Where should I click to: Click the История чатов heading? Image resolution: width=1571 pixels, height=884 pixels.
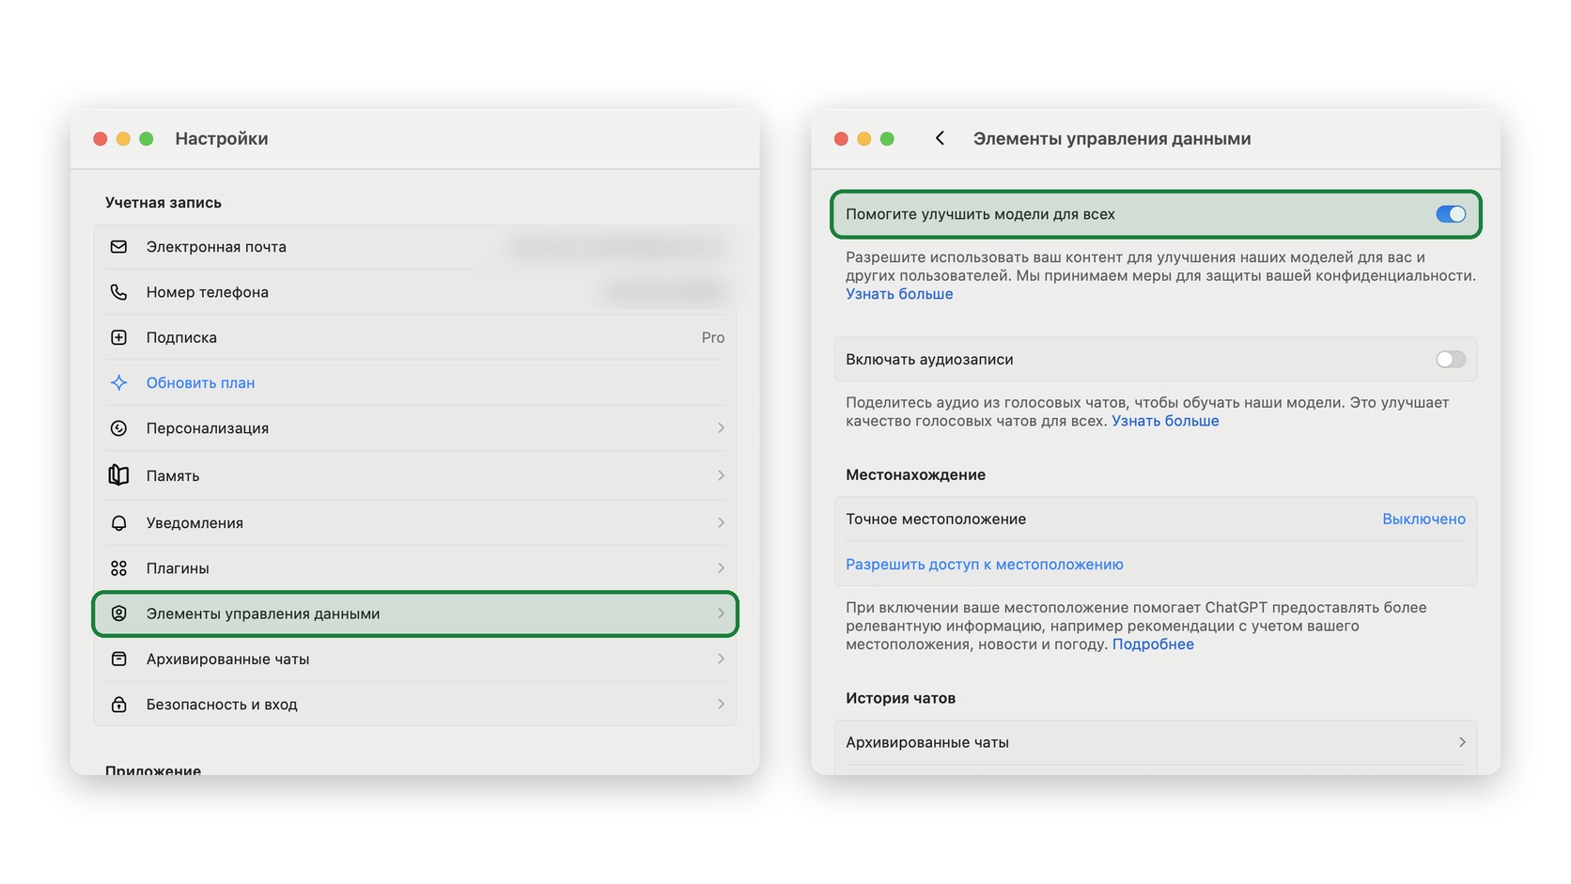[900, 698]
